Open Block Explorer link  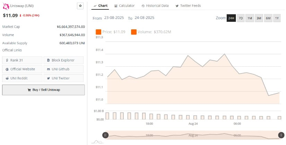tap(63, 60)
